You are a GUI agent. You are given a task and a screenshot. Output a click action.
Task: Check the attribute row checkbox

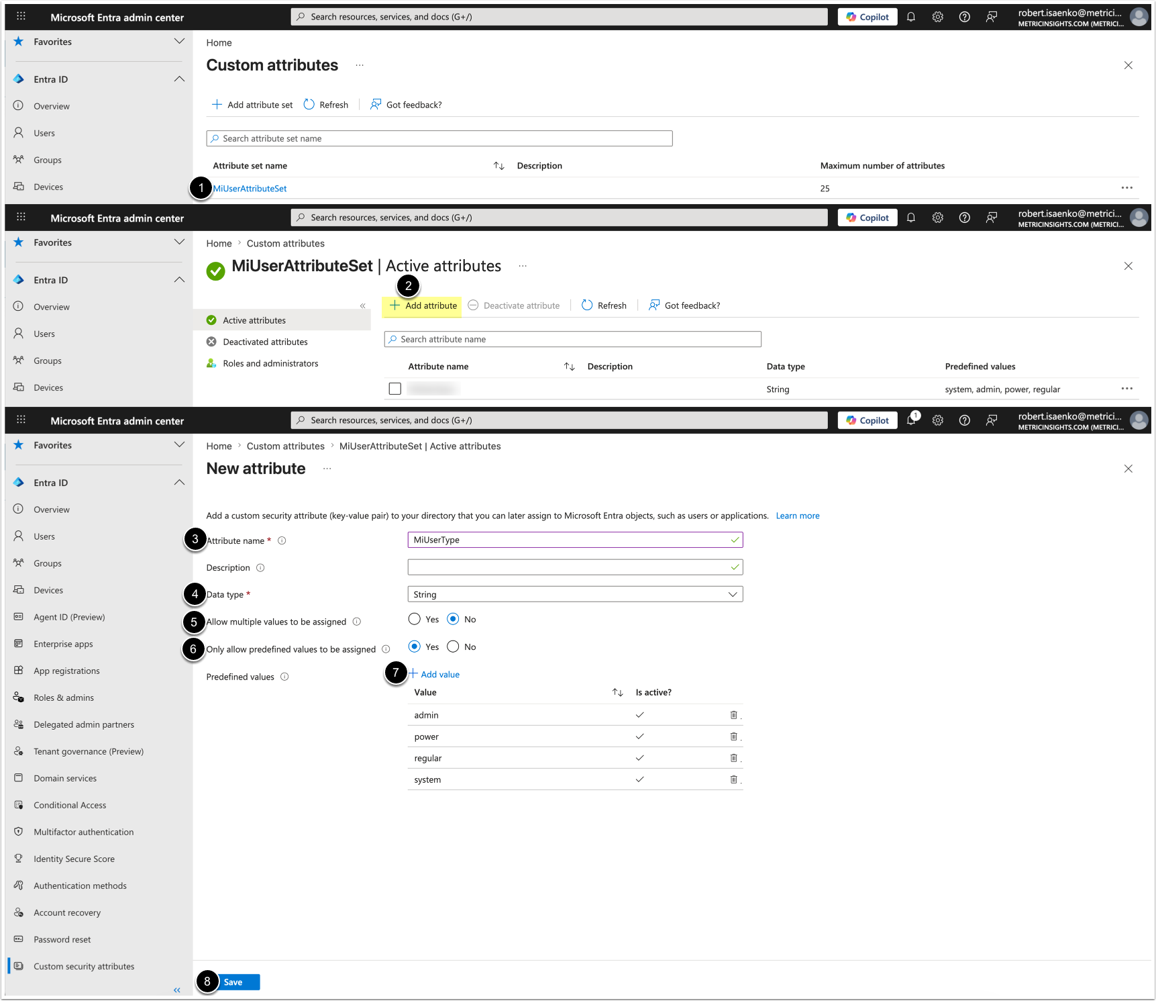[x=395, y=389]
